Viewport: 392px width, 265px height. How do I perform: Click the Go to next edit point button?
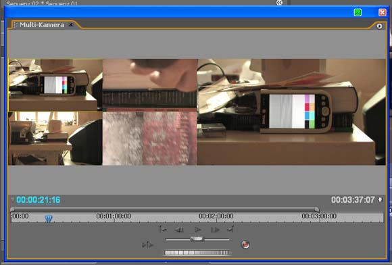tap(230, 229)
